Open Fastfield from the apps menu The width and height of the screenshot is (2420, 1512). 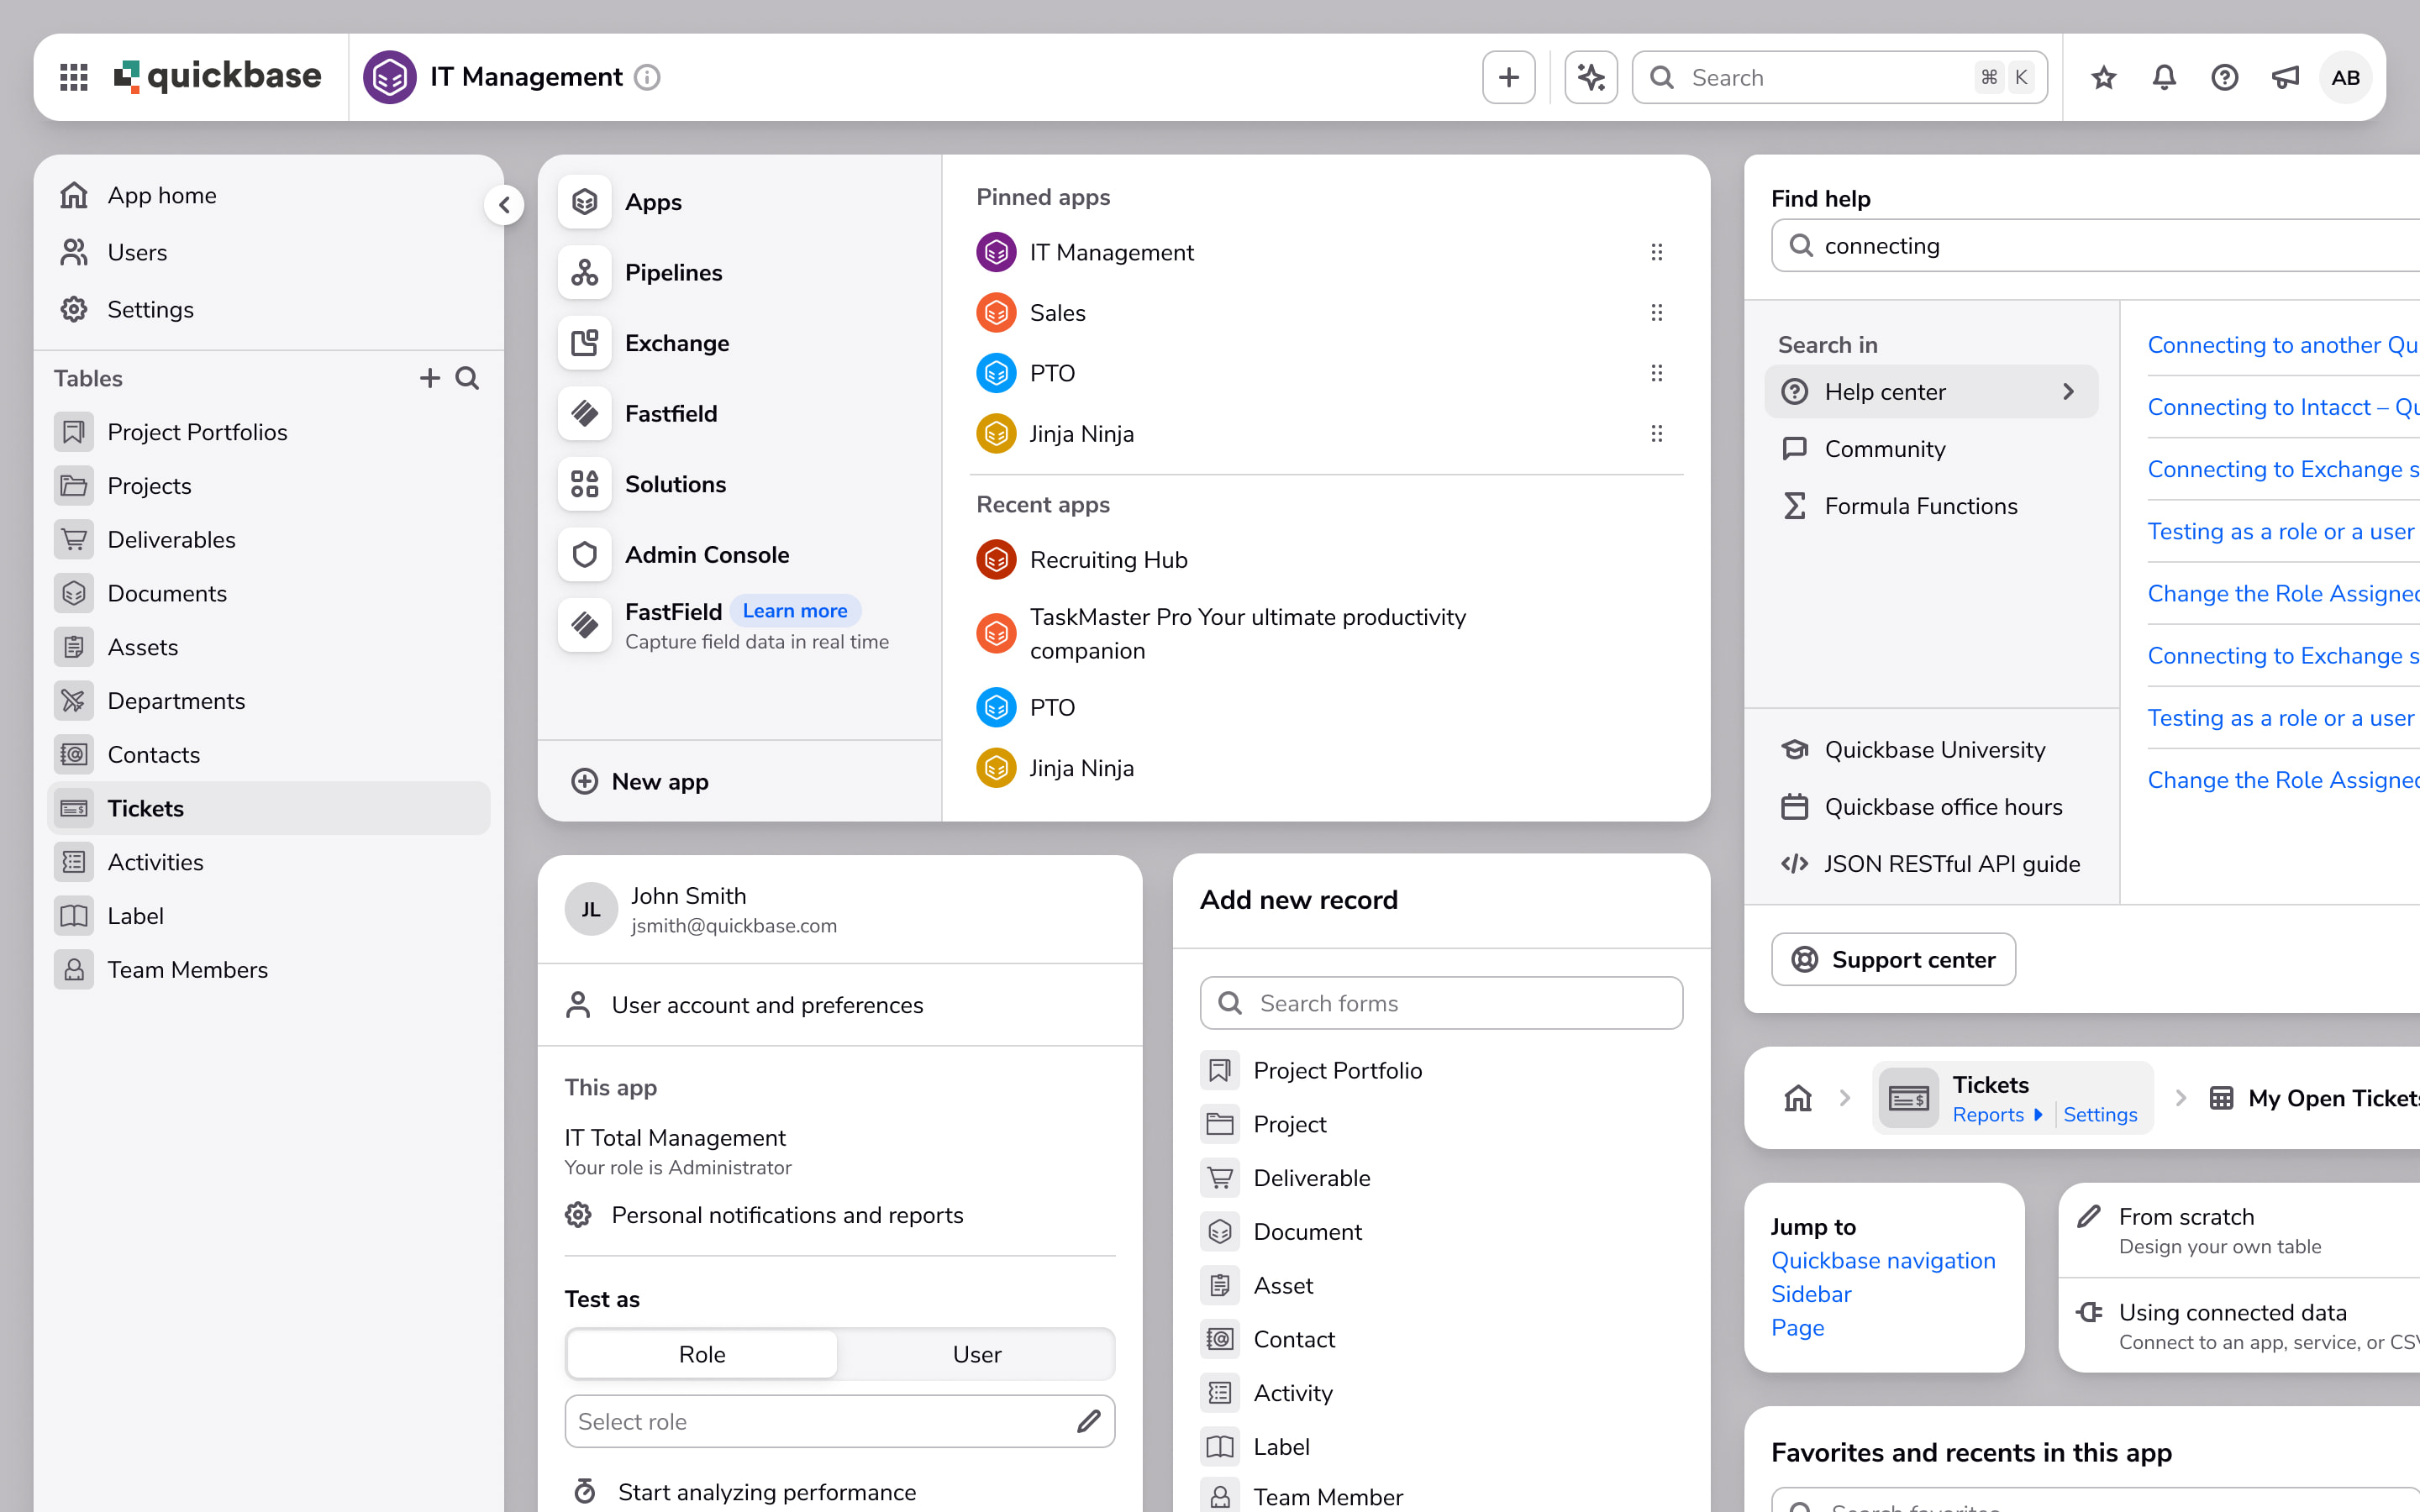tap(670, 413)
